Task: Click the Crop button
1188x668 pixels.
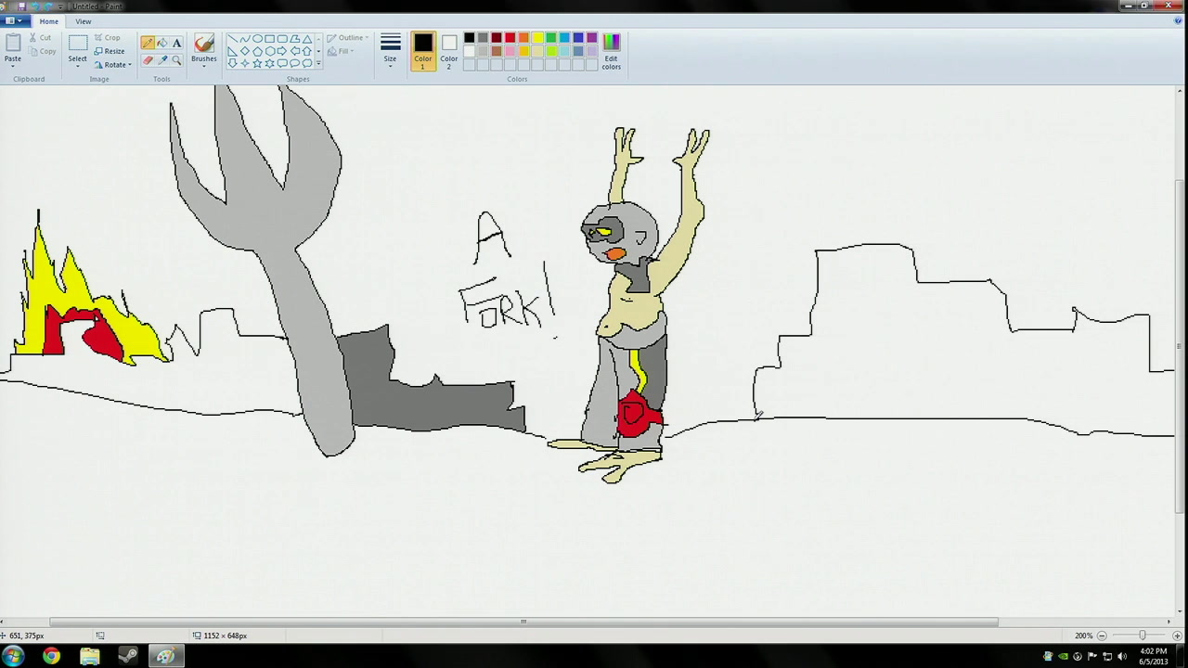Action: pyautogui.click(x=108, y=38)
